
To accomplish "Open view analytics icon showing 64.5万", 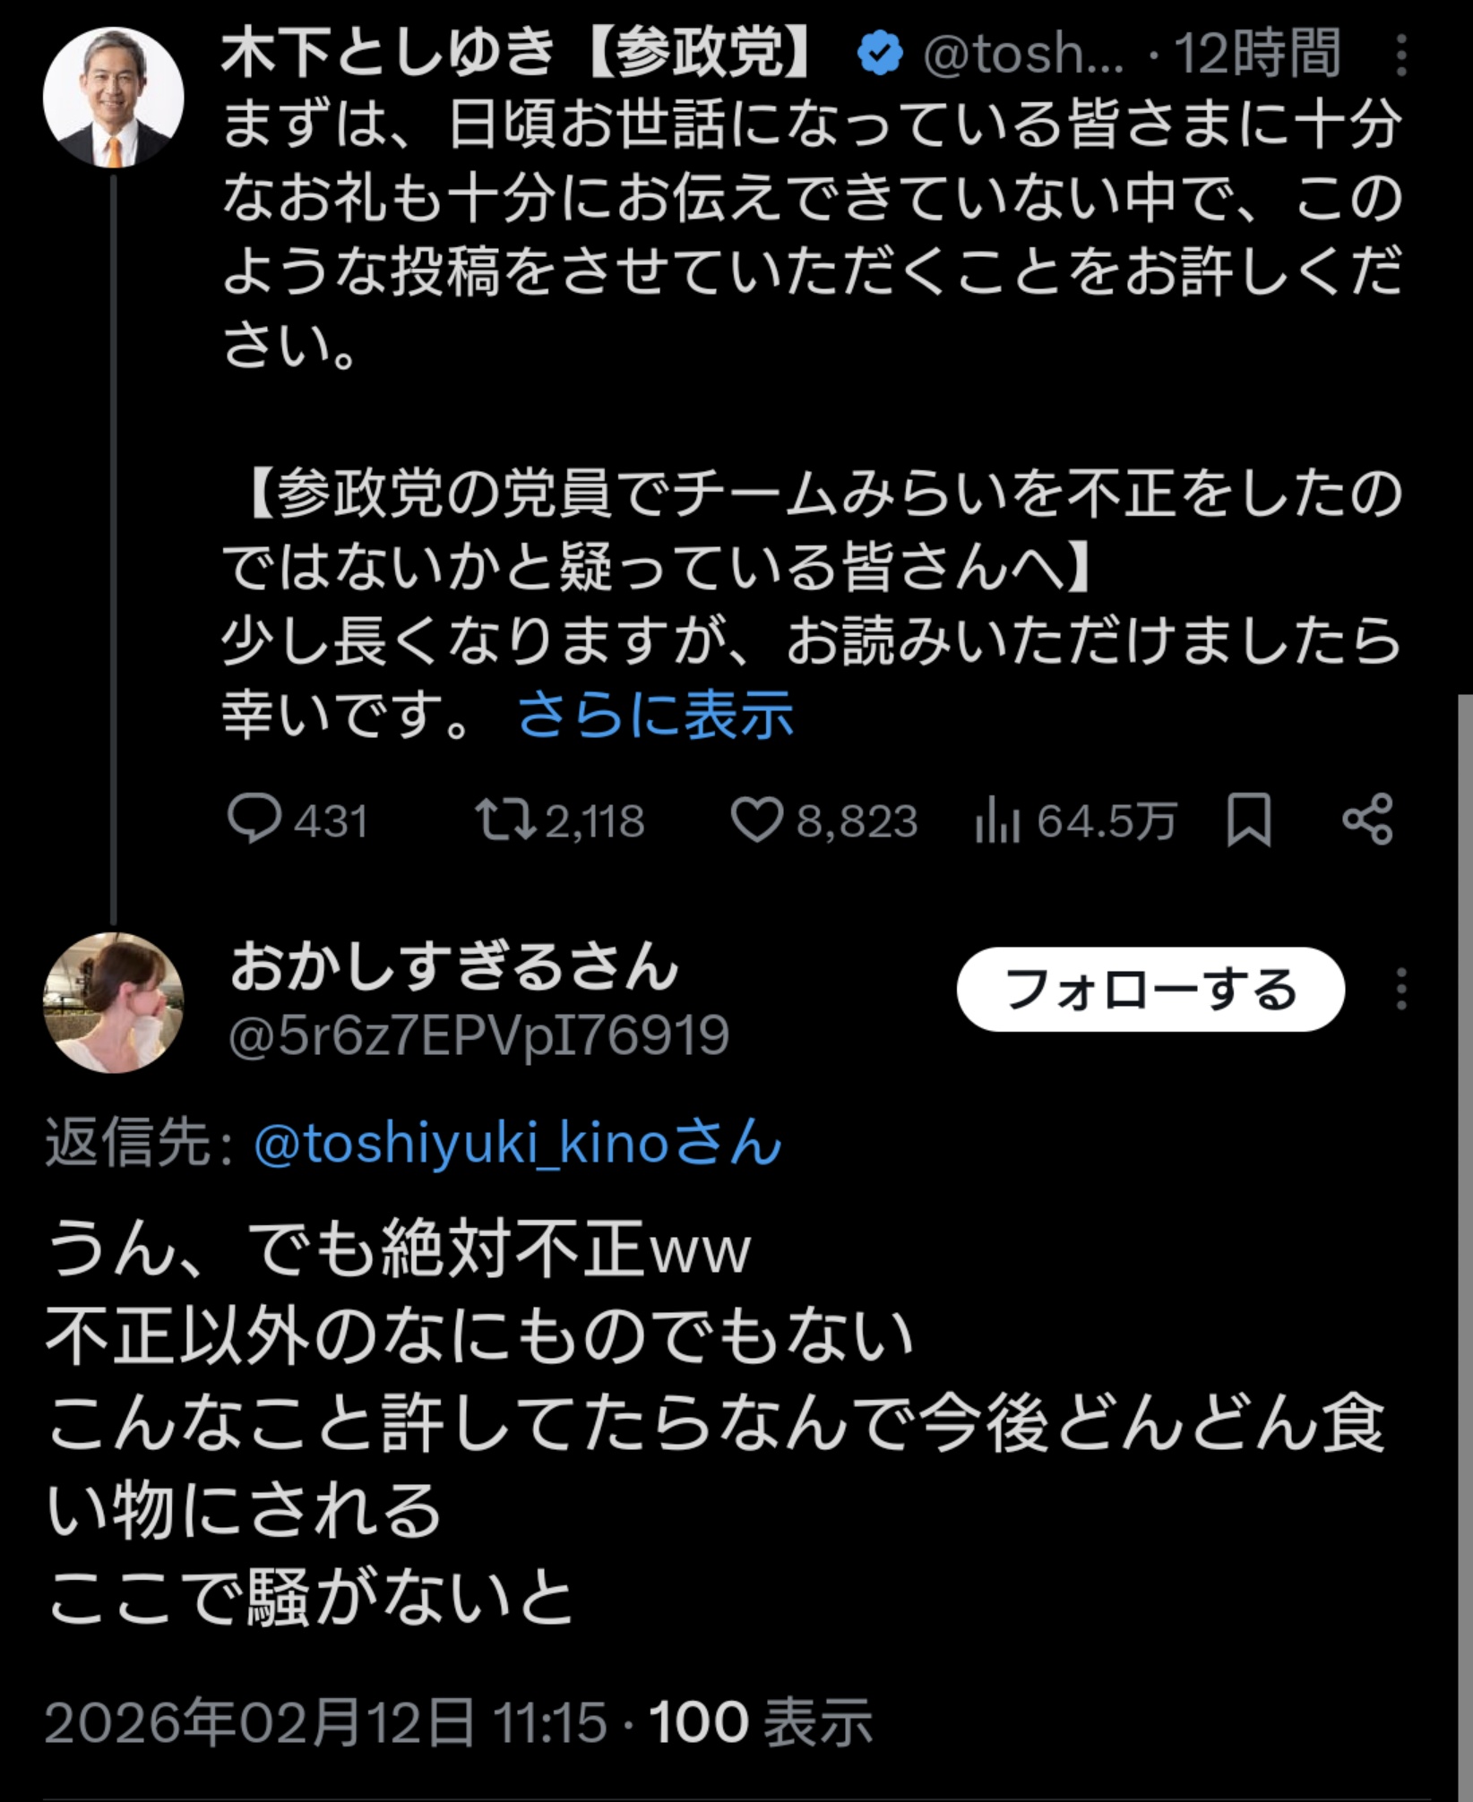I will click(x=997, y=819).
